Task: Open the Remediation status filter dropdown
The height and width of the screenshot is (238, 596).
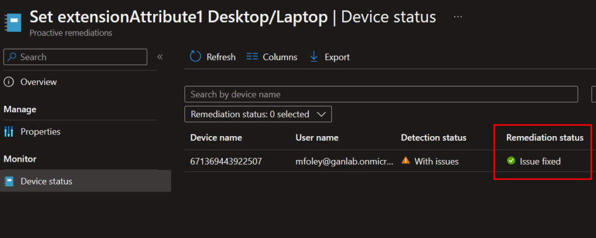Action: click(x=258, y=114)
